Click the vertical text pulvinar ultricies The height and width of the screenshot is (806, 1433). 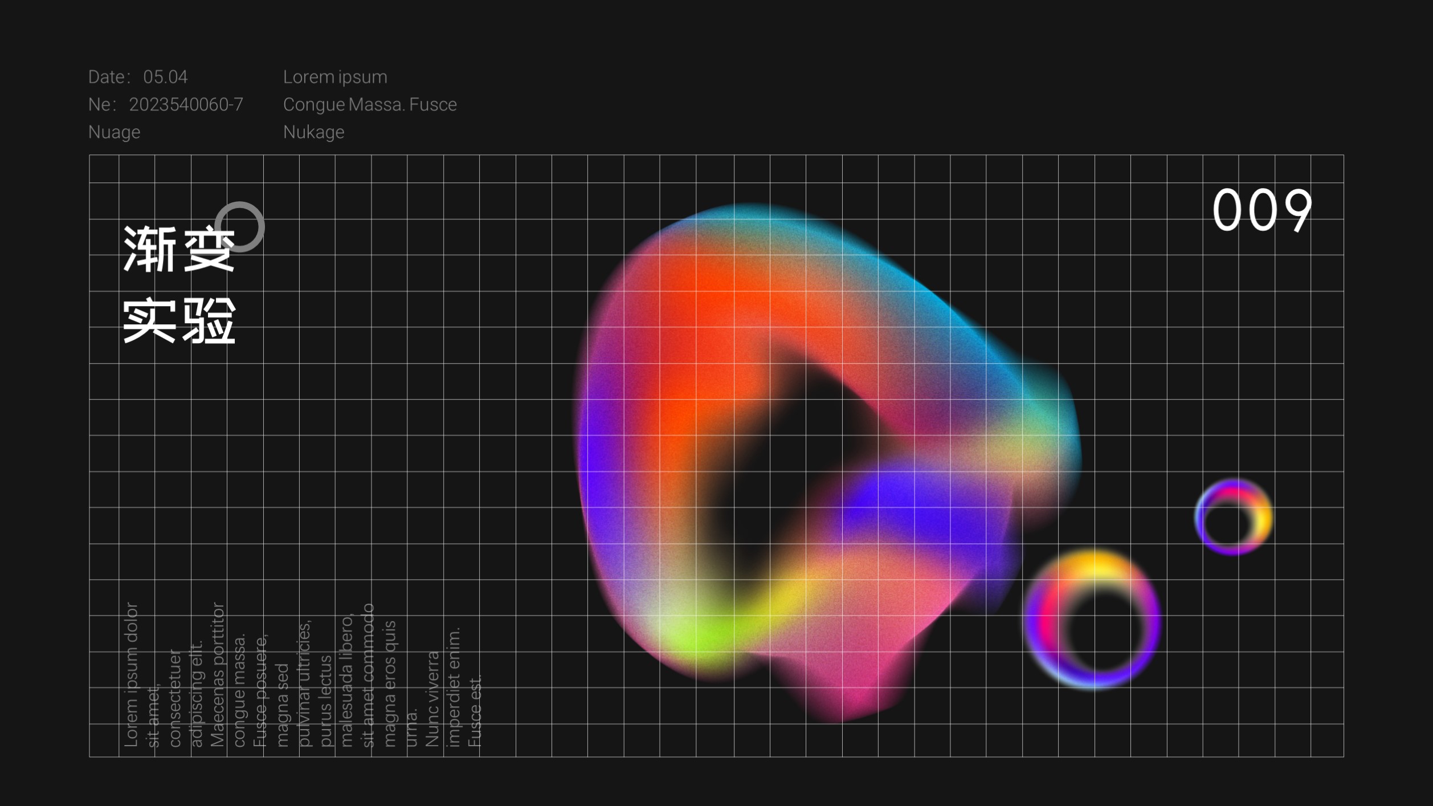coord(304,683)
